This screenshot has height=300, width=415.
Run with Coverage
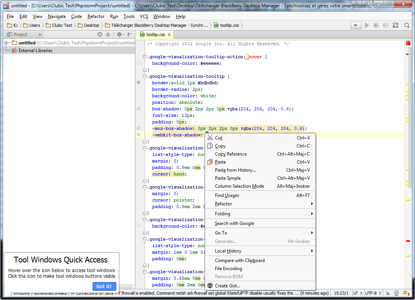[386, 26]
